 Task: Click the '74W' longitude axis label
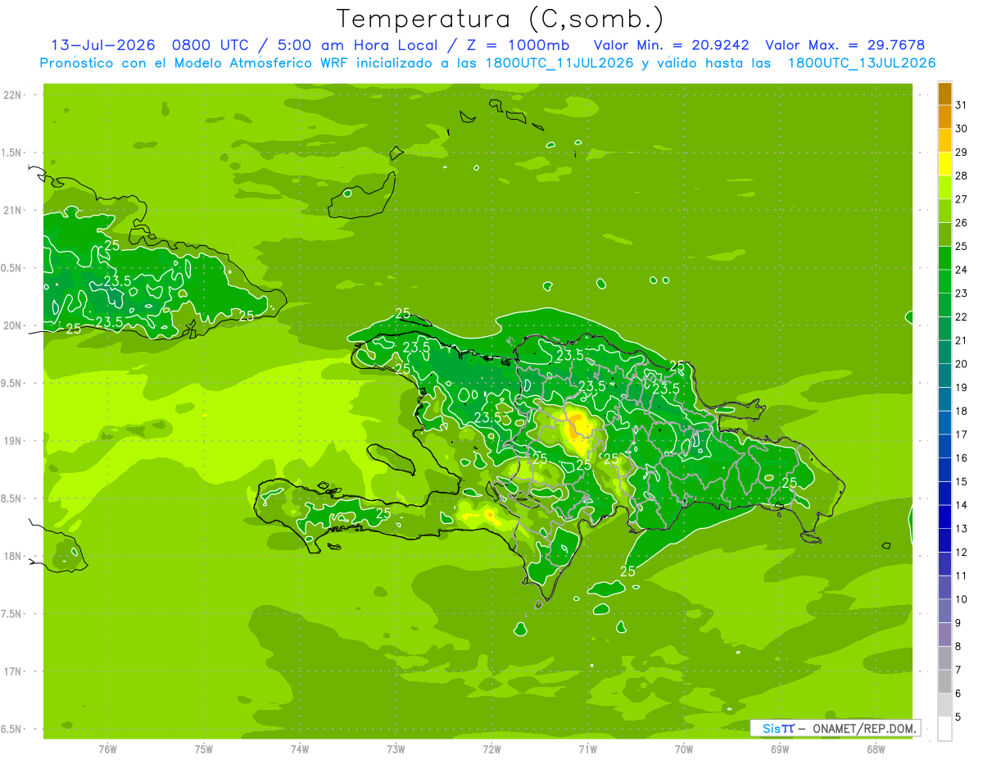(300, 749)
